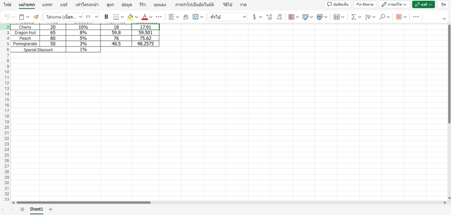This screenshot has width=451, height=215.
Task: Expand the AutoSum options arrow
Action: [x=359, y=17]
